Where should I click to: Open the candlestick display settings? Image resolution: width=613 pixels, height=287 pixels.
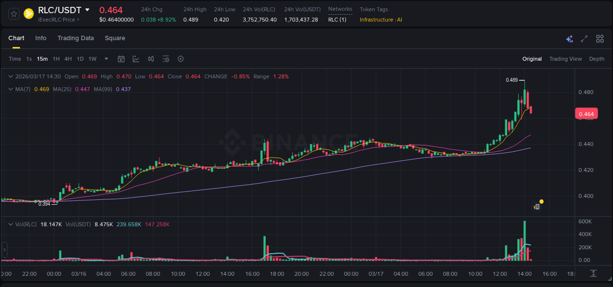tap(151, 59)
